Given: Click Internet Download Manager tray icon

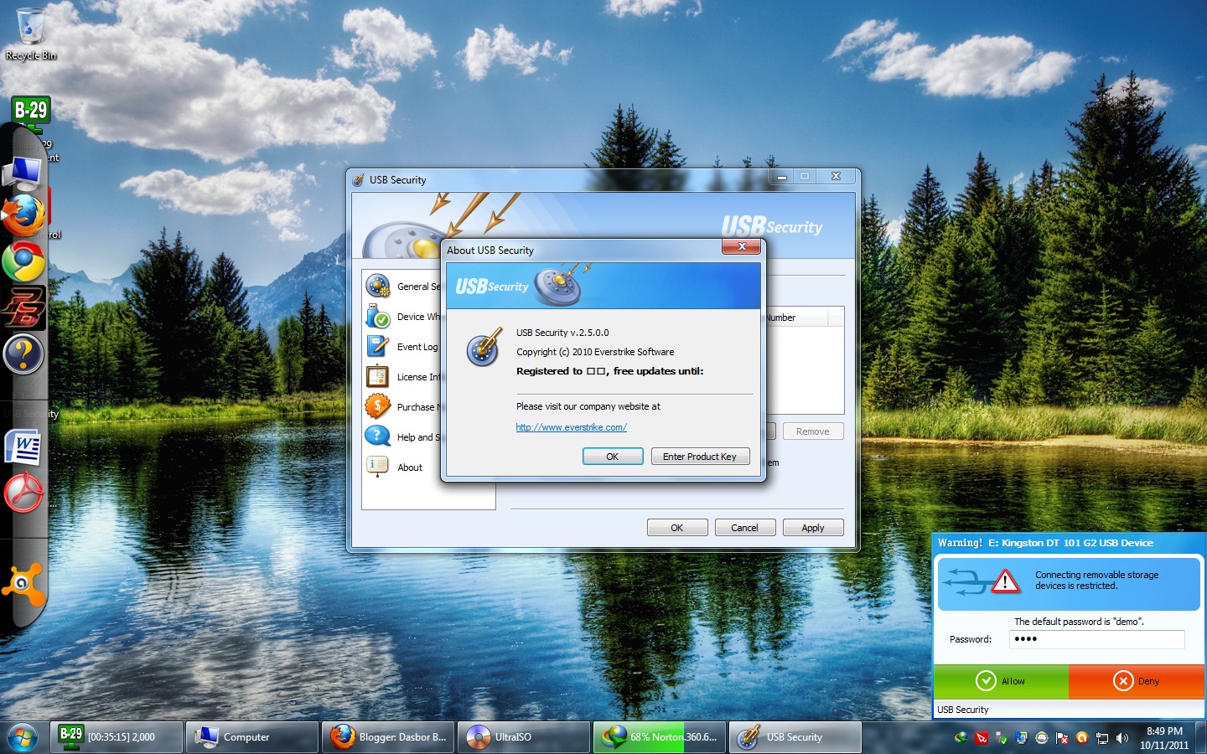Looking at the screenshot, I should (x=961, y=738).
